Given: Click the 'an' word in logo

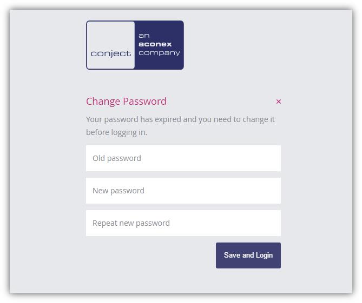Looking at the screenshot, I should tap(144, 35).
